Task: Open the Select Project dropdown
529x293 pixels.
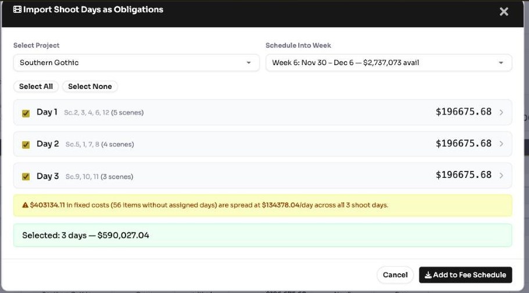Action: coord(136,63)
